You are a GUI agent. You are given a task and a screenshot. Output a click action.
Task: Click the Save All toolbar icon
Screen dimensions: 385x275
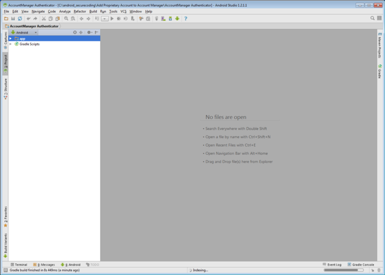13,19
